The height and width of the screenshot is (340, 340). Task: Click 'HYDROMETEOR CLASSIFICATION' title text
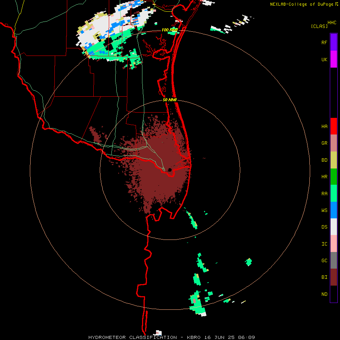tap(133, 337)
